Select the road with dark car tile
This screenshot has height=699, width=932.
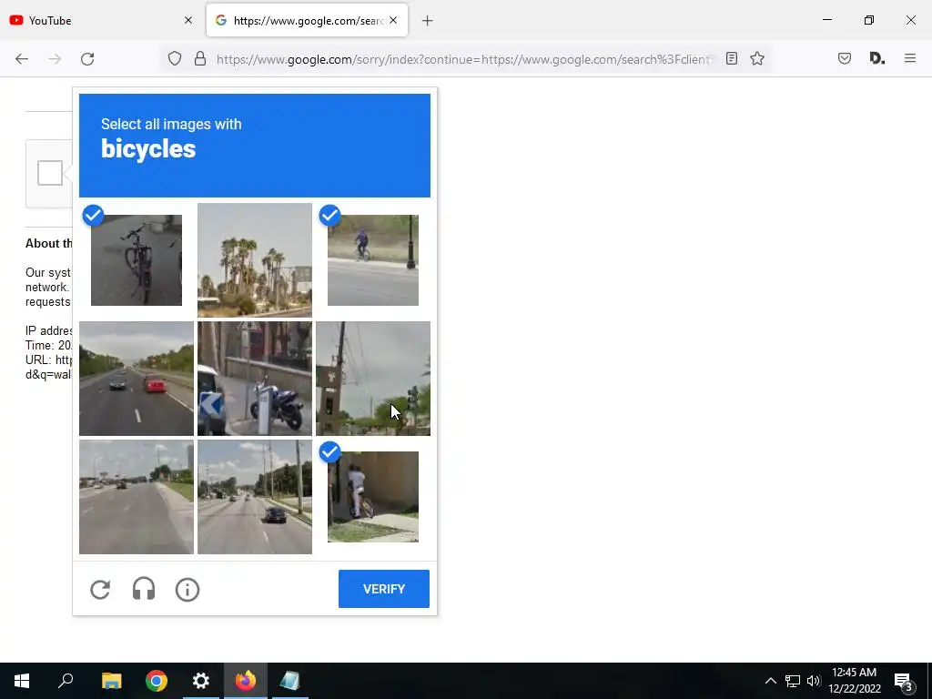(255, 497)
